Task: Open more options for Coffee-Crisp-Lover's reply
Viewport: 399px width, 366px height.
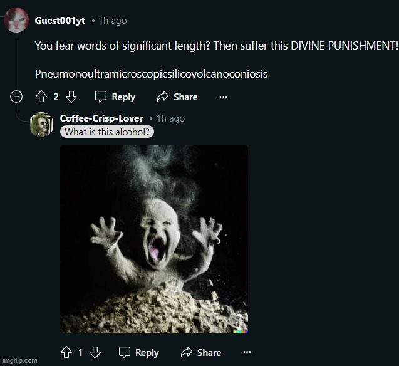Action: click(x=247, y=352)
